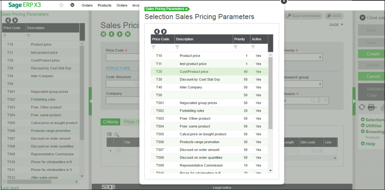Open Printouts link under Browsing
Viewport: 385px width, 190px height.
(373, 138)
